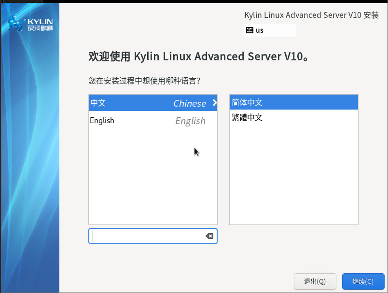Image resolution: width=388 pixels, height=293 pixels.
Task: Click empty area below 繁體中文 in the locale list
Action: pos(293,174)
